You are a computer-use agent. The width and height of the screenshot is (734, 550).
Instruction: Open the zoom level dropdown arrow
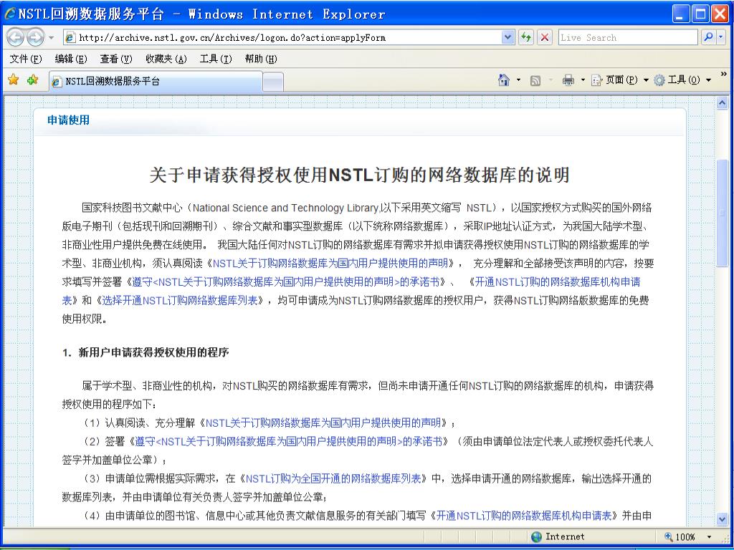[x=709, y=537]
